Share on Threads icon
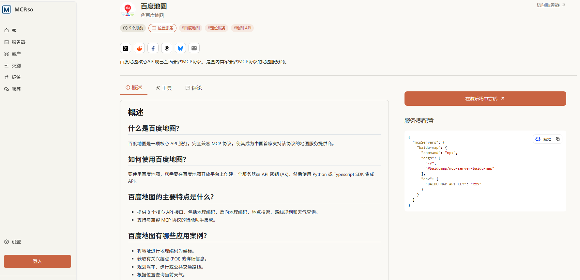 point(167,48)
